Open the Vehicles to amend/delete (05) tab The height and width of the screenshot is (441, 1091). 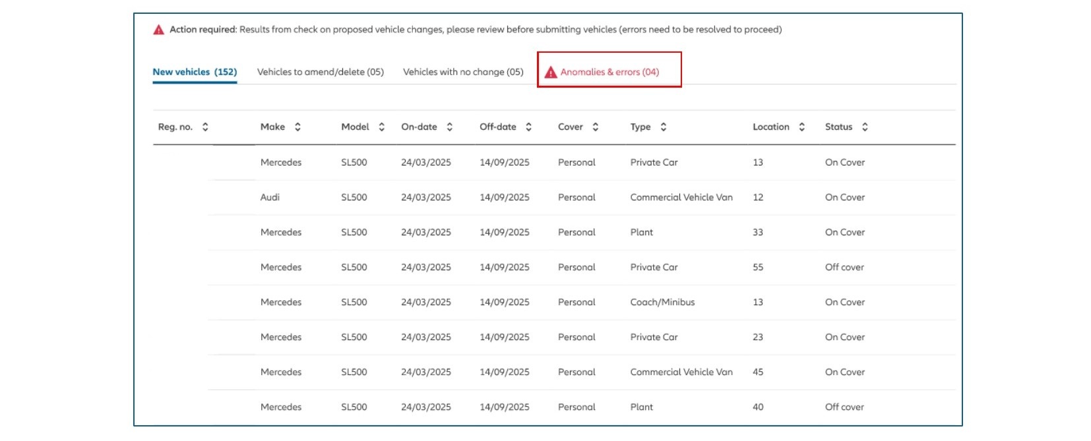click(x=321, y=72)
